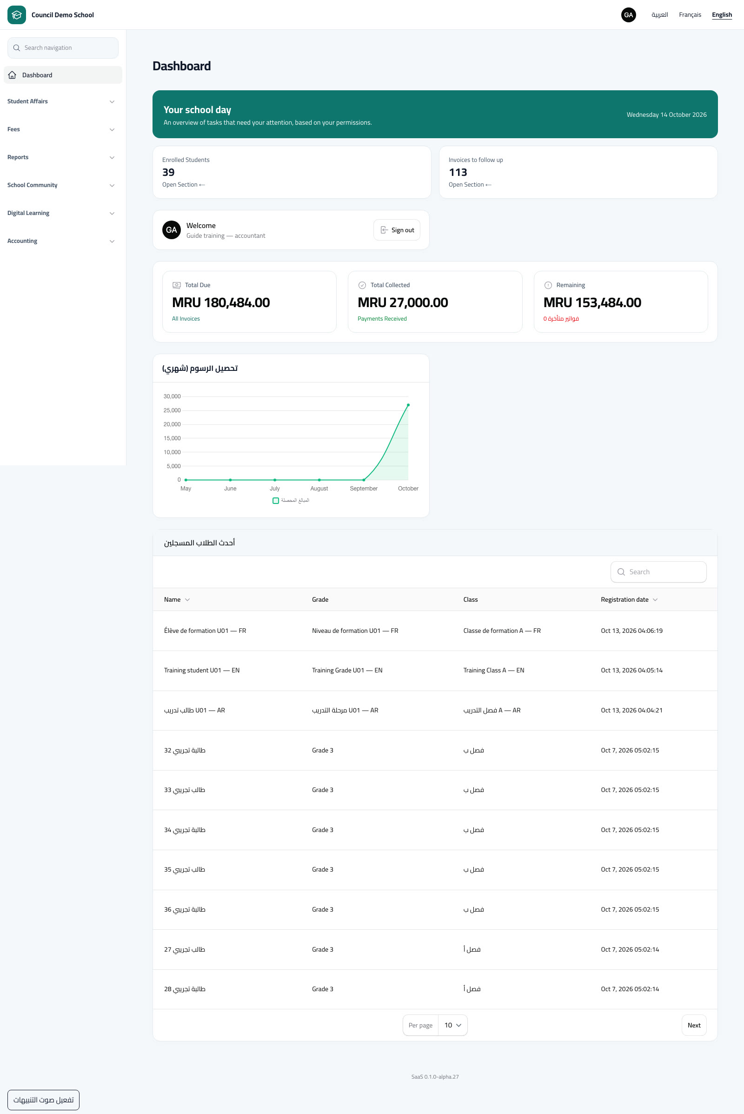Screen dimensions: 744x1114
Task: Sort table by Name column
Action: tap(177, 600)
